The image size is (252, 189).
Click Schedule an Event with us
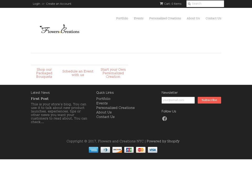click(x=78, y=73)
